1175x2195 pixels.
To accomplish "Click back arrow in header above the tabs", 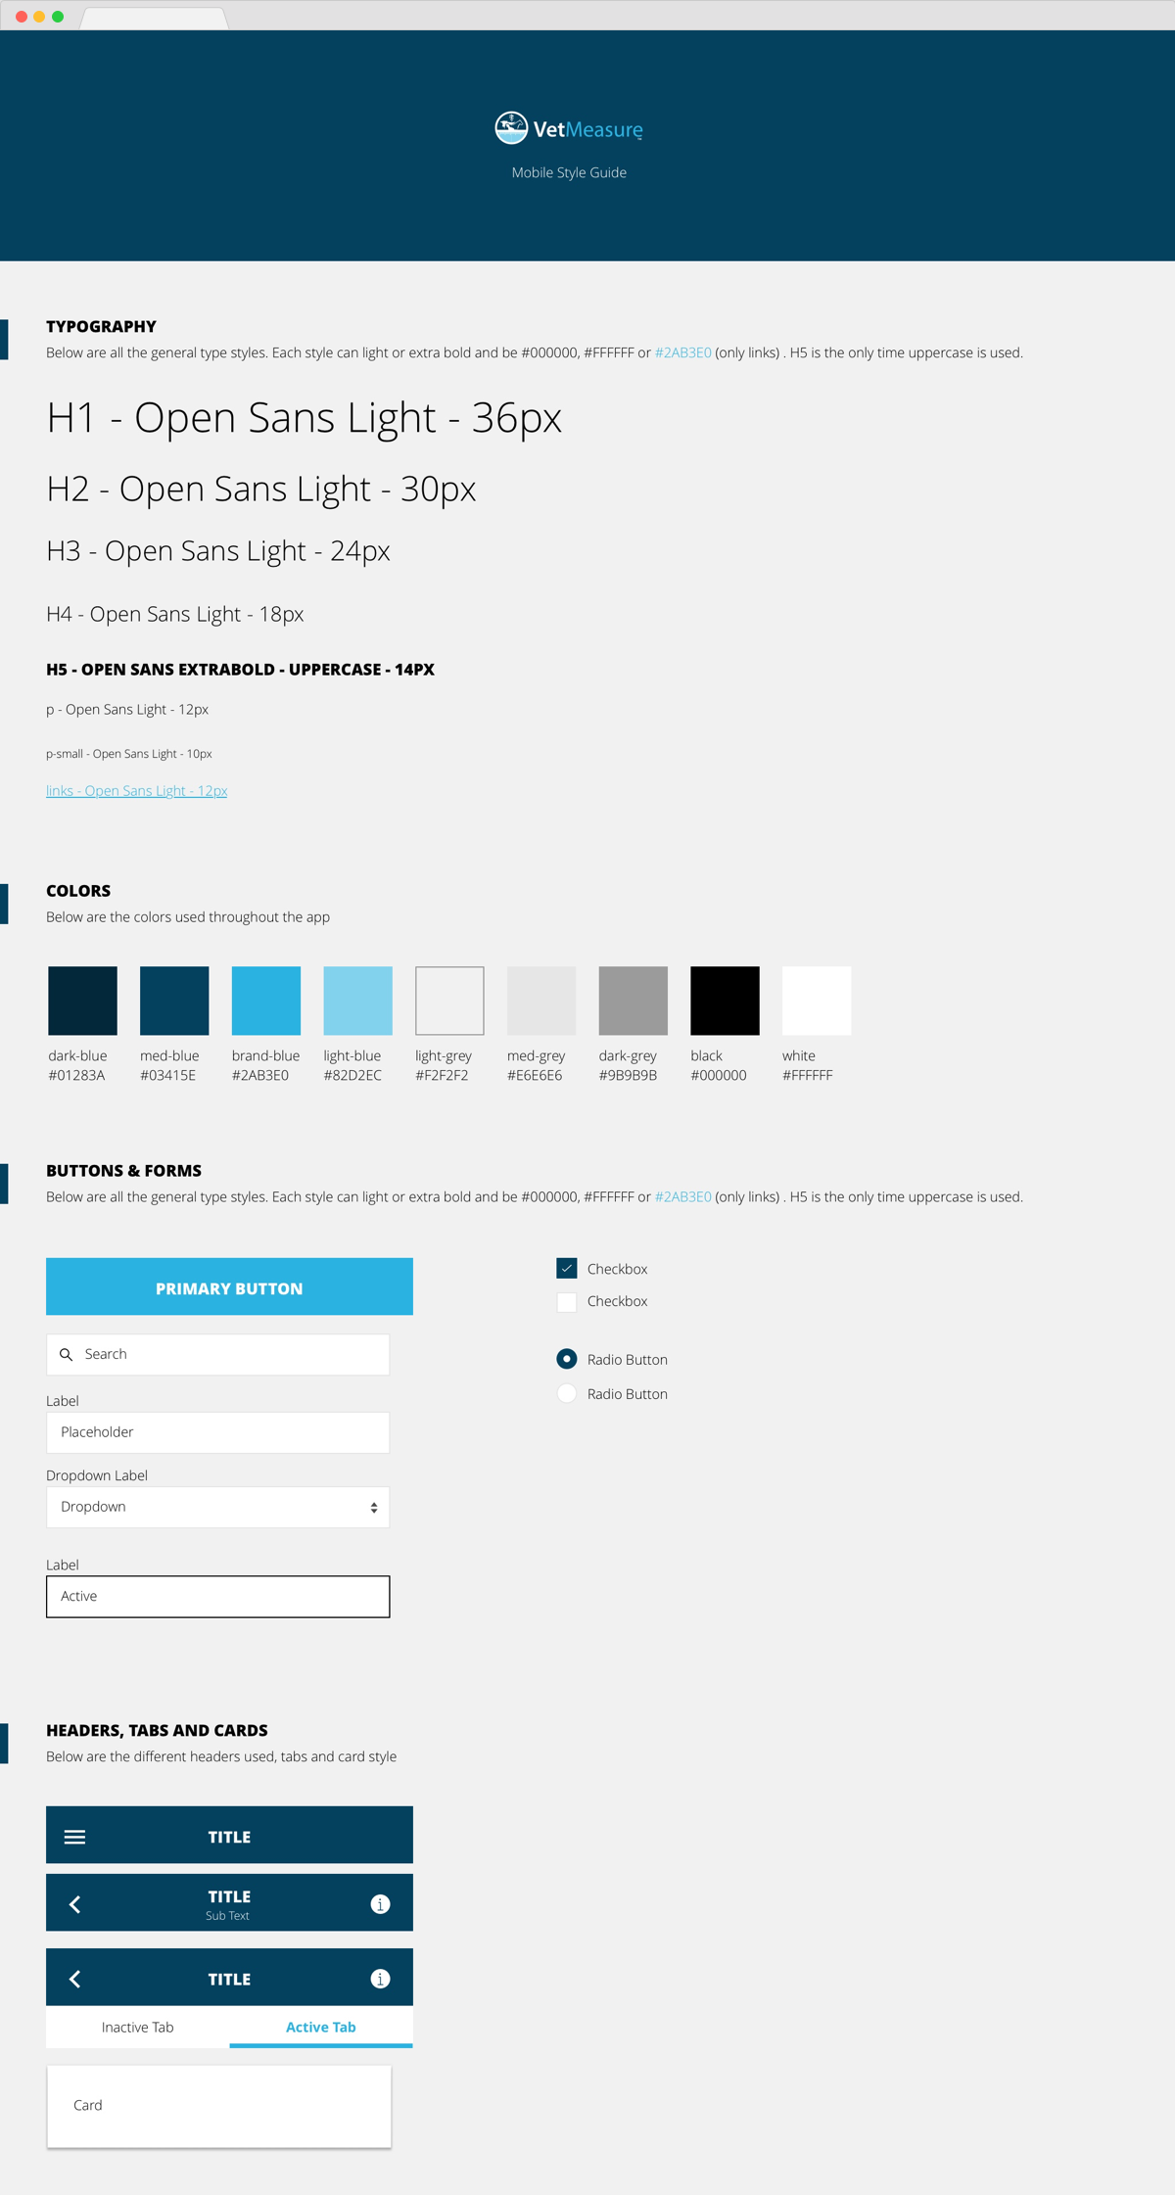I will (74, 1979).
